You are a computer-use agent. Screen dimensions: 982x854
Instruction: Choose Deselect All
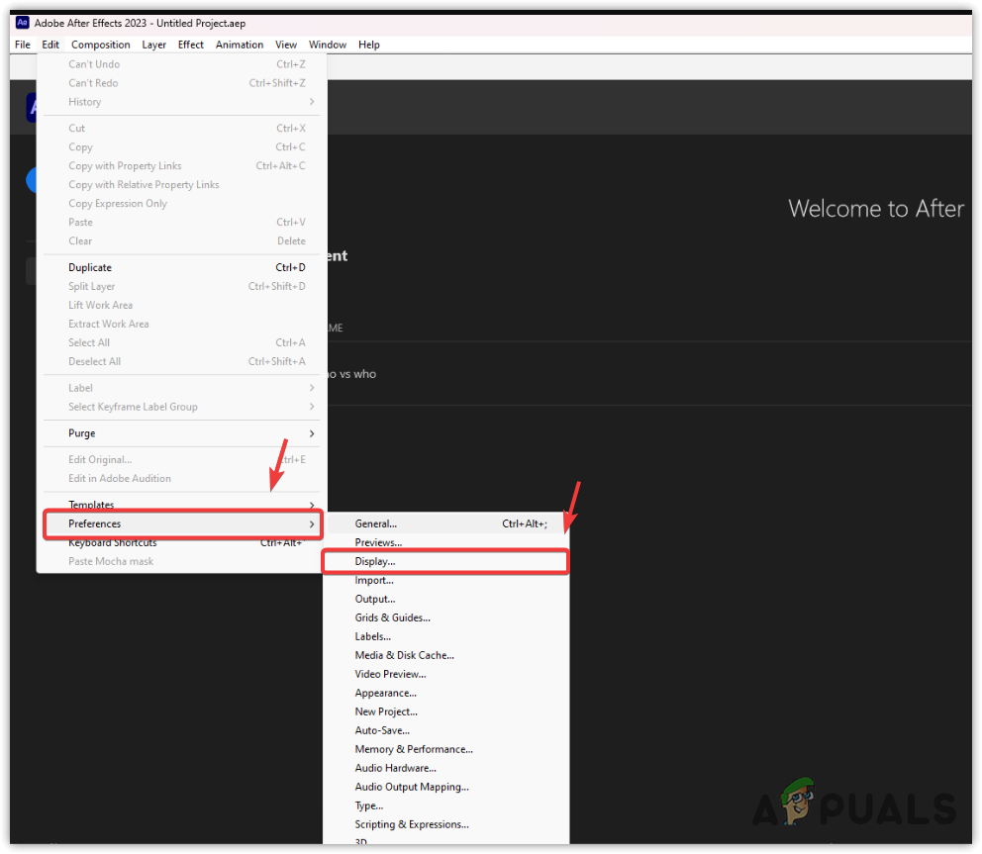(181, 361)
